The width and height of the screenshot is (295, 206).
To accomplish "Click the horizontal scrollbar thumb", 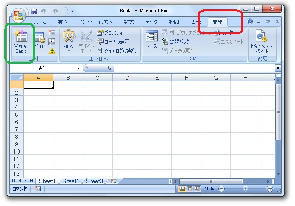I will pos(211,181).
